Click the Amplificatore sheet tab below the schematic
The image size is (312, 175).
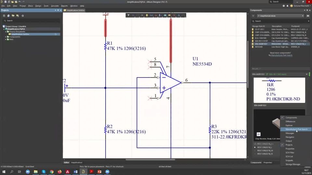click(77, 162)
